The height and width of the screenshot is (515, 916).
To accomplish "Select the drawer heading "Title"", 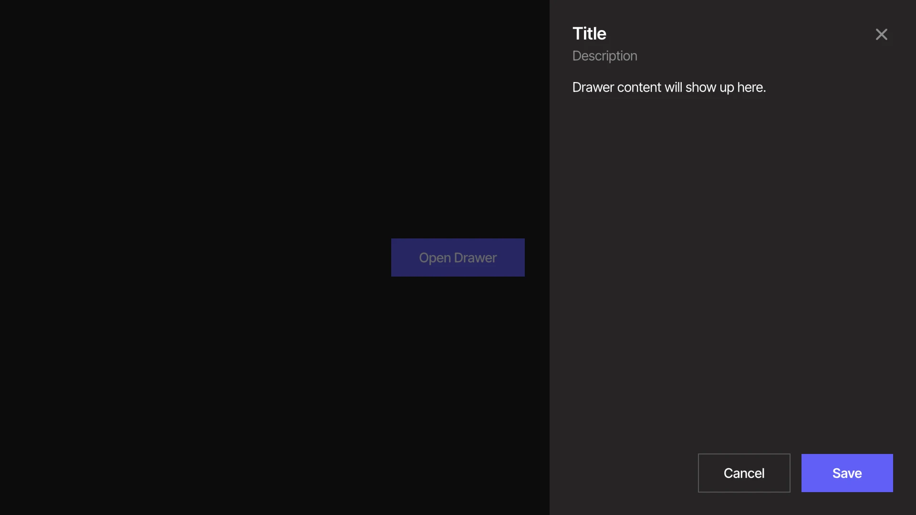I will tap(589, 34).
